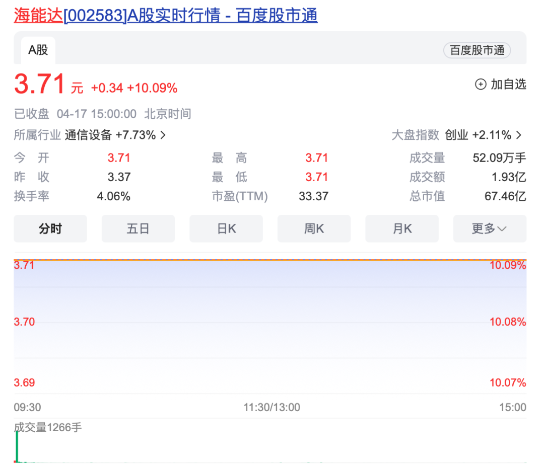544x471 pixels.
Task: Open the 通信设备 +7.73% industry link
Action: pyautogui.click(x=110, y=135)
